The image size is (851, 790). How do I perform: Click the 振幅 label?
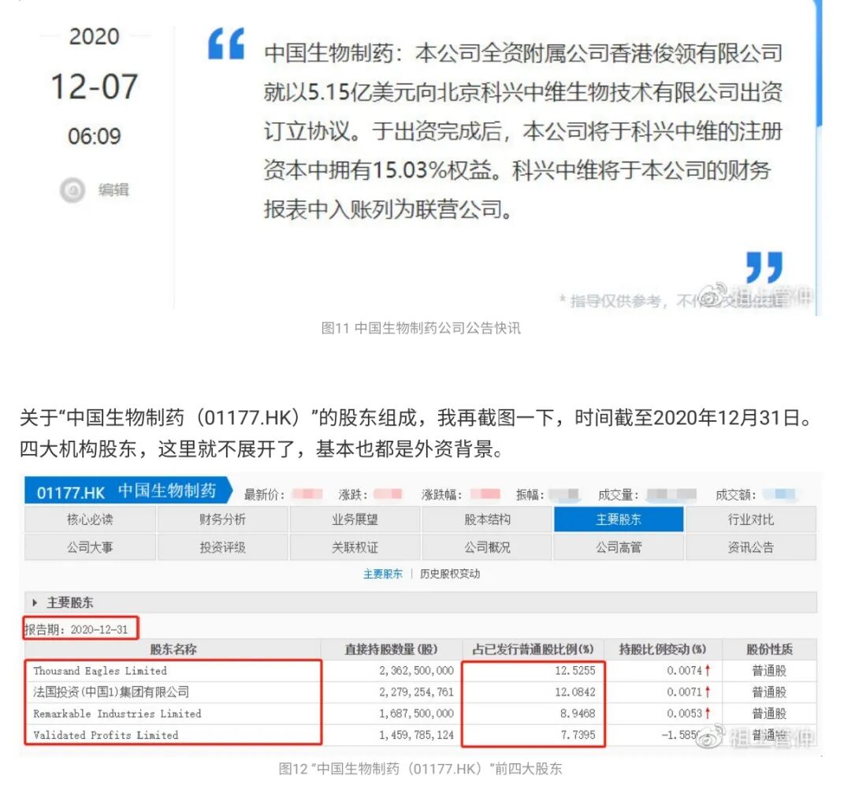pyautogui.click(x=530, y=494)
